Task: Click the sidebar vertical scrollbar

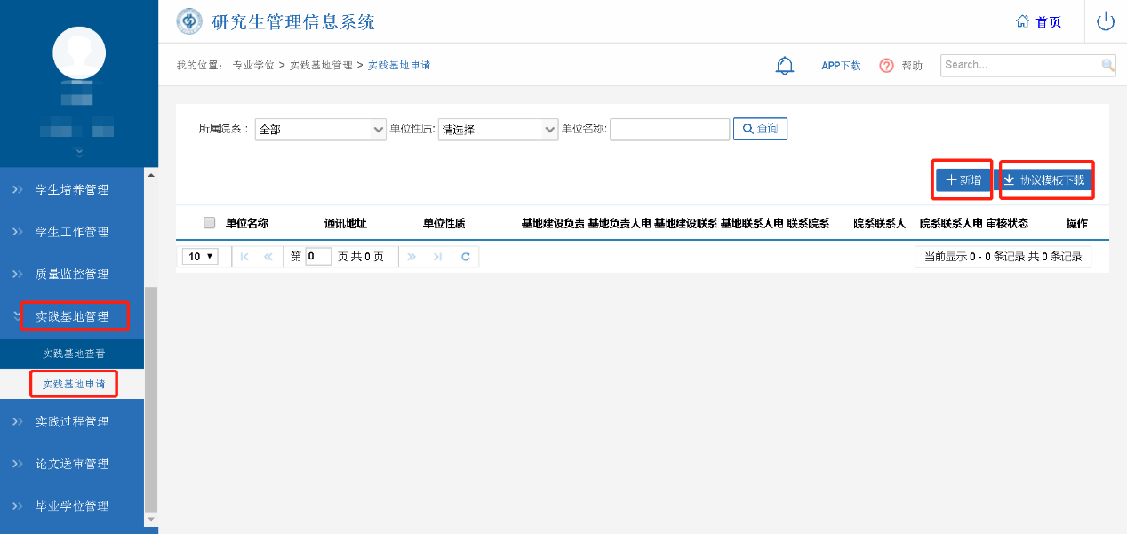Action: (x=150, y=400)
